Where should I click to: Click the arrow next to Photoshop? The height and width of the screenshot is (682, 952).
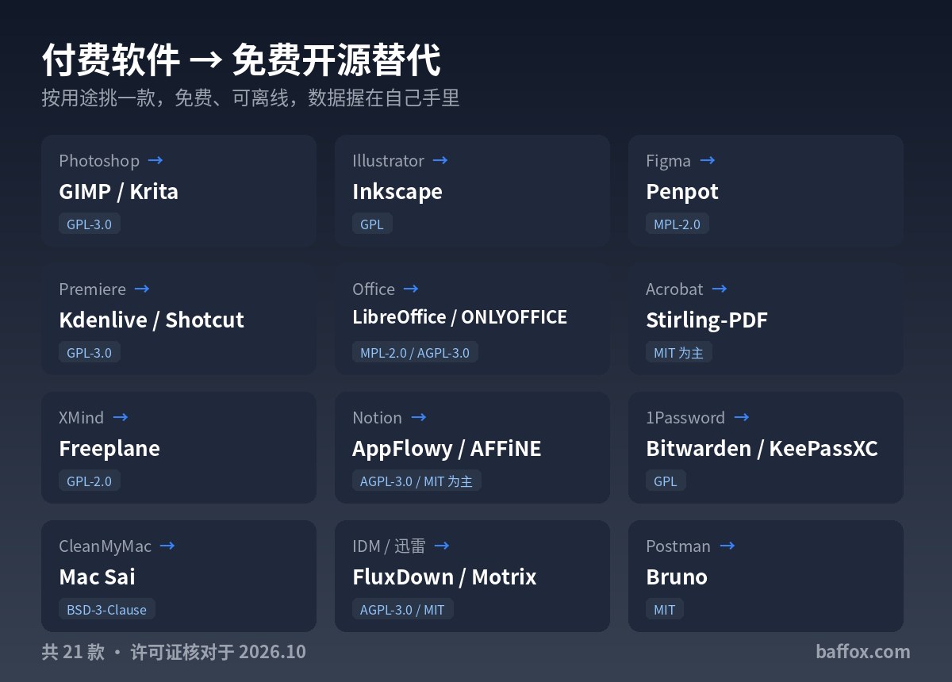[155, 160]
